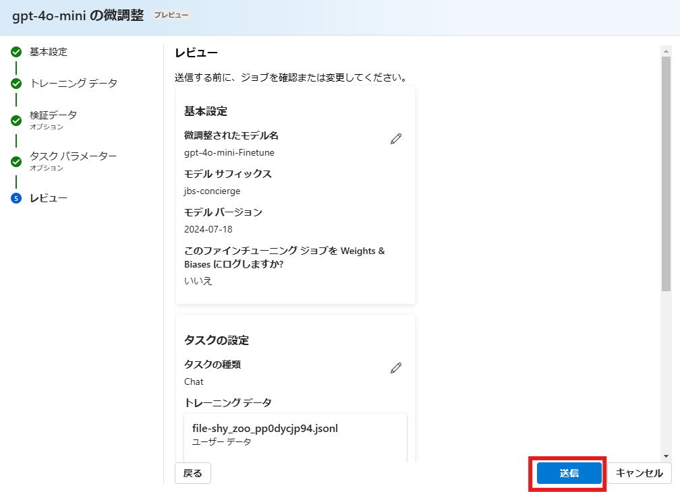Click the green check beside タスク パラメーター

click(x=16, y=162)
